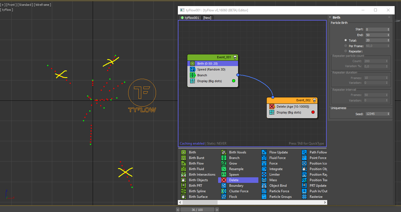401x212 pixels.
Task: Click the red display color dot in Event_002
Action: pos(313,112)
